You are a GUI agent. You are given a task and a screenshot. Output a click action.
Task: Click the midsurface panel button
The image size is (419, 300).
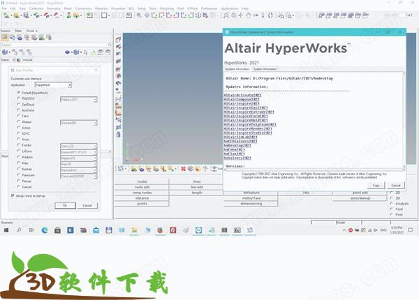pyautogui.click(x=251, y=198)
